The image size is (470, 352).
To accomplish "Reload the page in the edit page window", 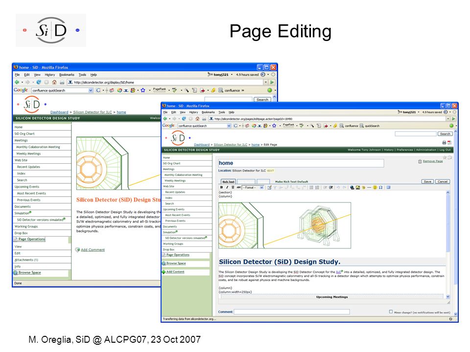I will (x=184, y=119).
